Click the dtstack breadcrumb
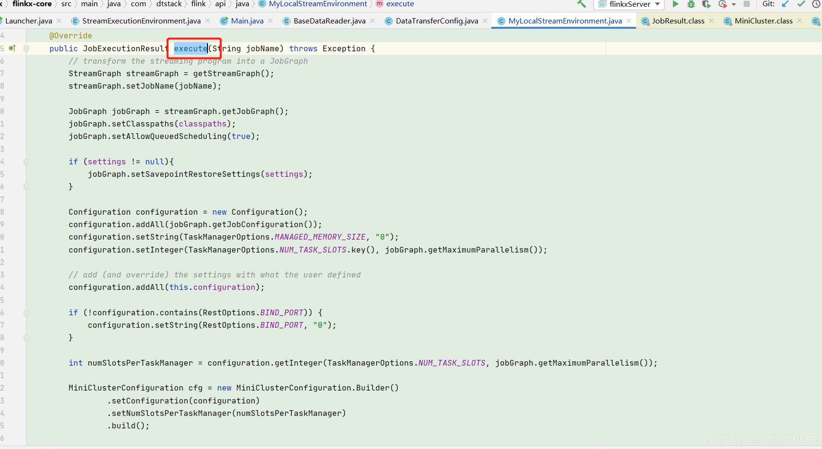This screenshot has height=449, width=822. [169, 4]
